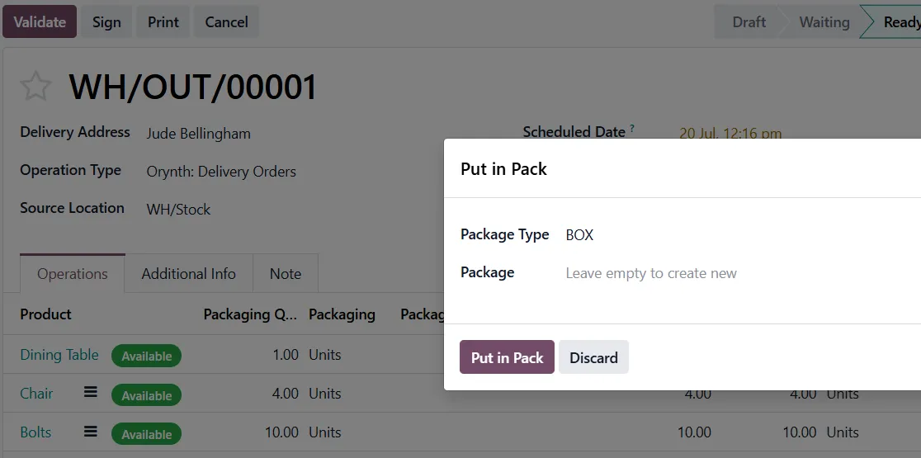This screenshot has height=458, width=921.
Task: Open detailed operations icon for Chair
Action: tap(91, 392)
